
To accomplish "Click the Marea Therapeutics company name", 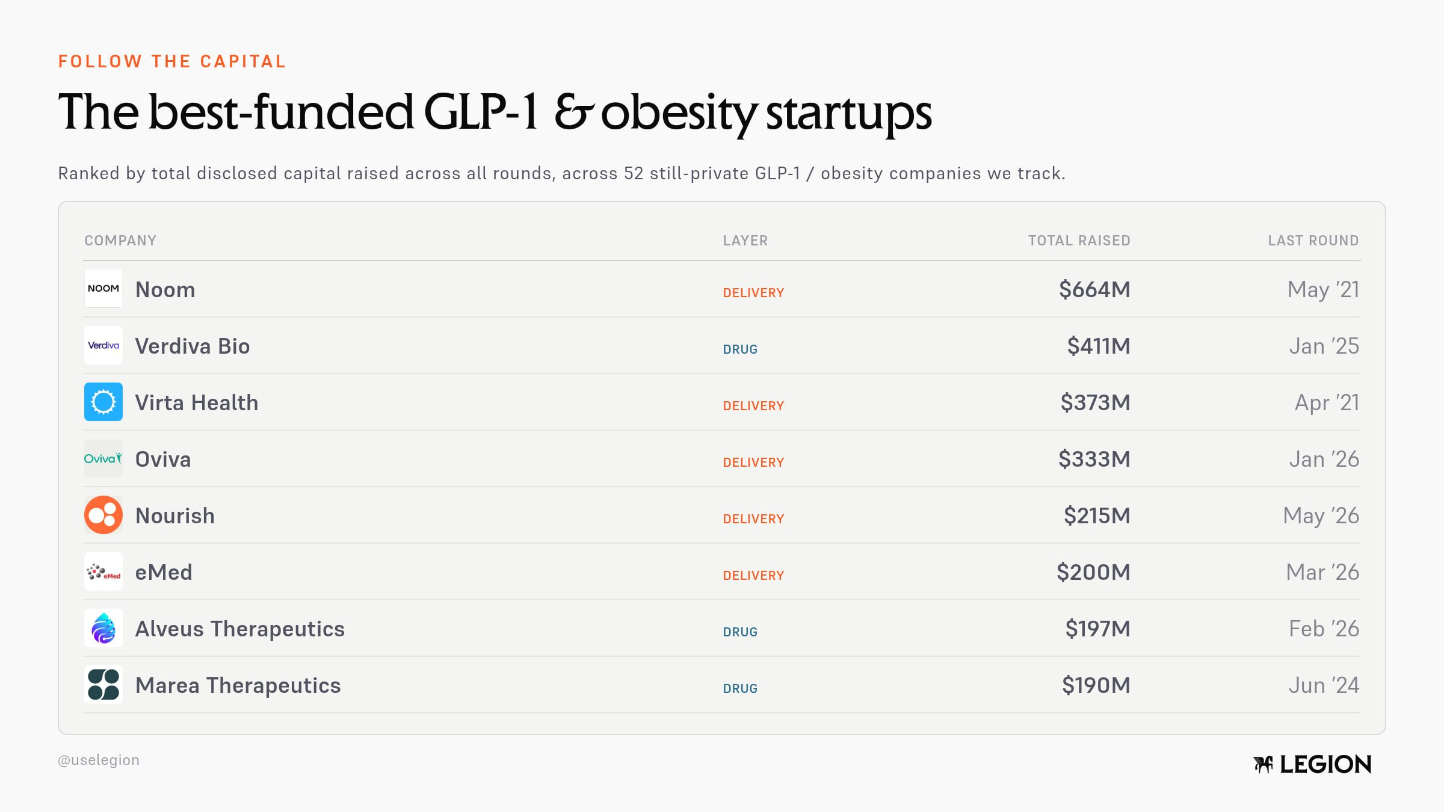I will pyautogui.click(x=238, y=686).
